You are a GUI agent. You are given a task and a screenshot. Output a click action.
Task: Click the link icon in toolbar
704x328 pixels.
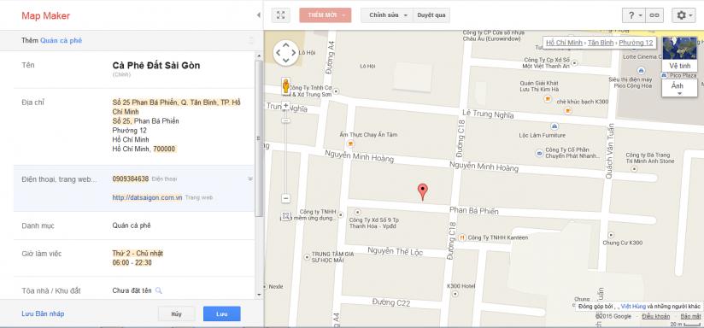coord(654,15)
